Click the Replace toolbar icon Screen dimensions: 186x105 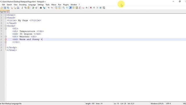point(44,8)
